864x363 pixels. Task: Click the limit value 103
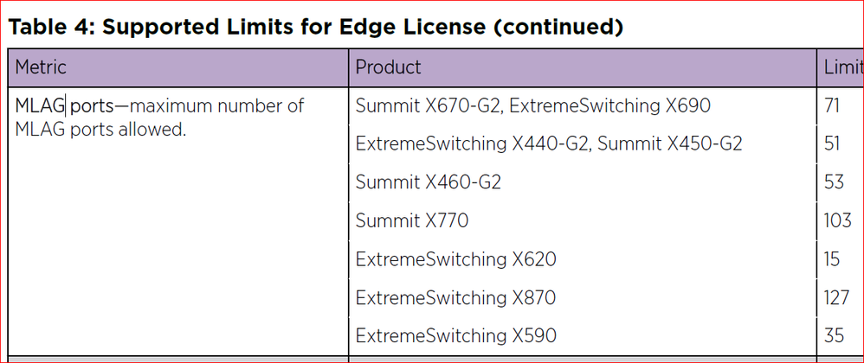coord(838,220)
